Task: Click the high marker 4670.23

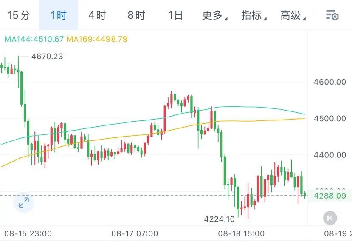Action: click(47, 56)
